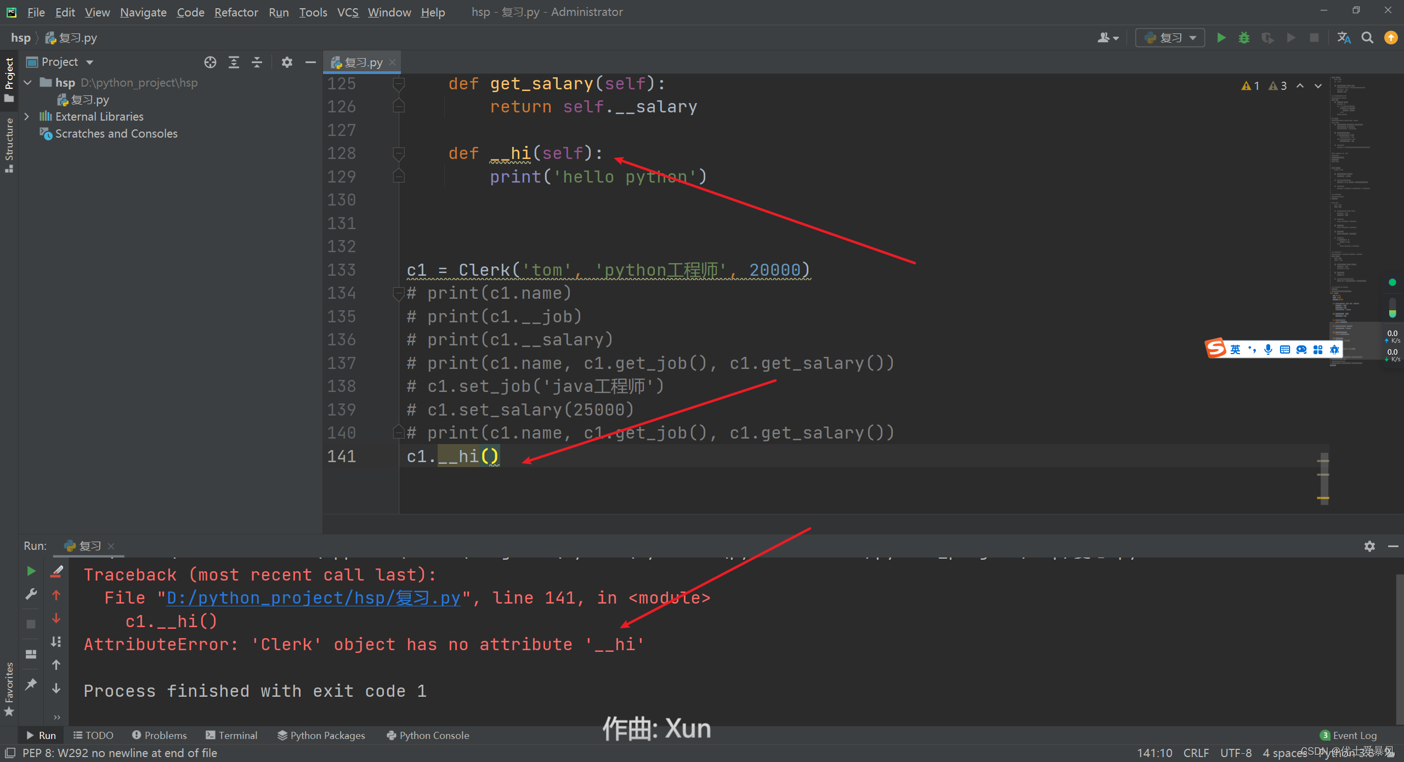Screen dimensions: 1404x762
Task: Open Python Packages tool window
Action: [x=321, y=735]
